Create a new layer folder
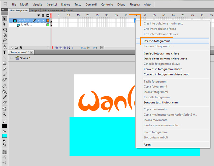The height and width of the screenshot is (166, 214). click(x=16, y=48)
